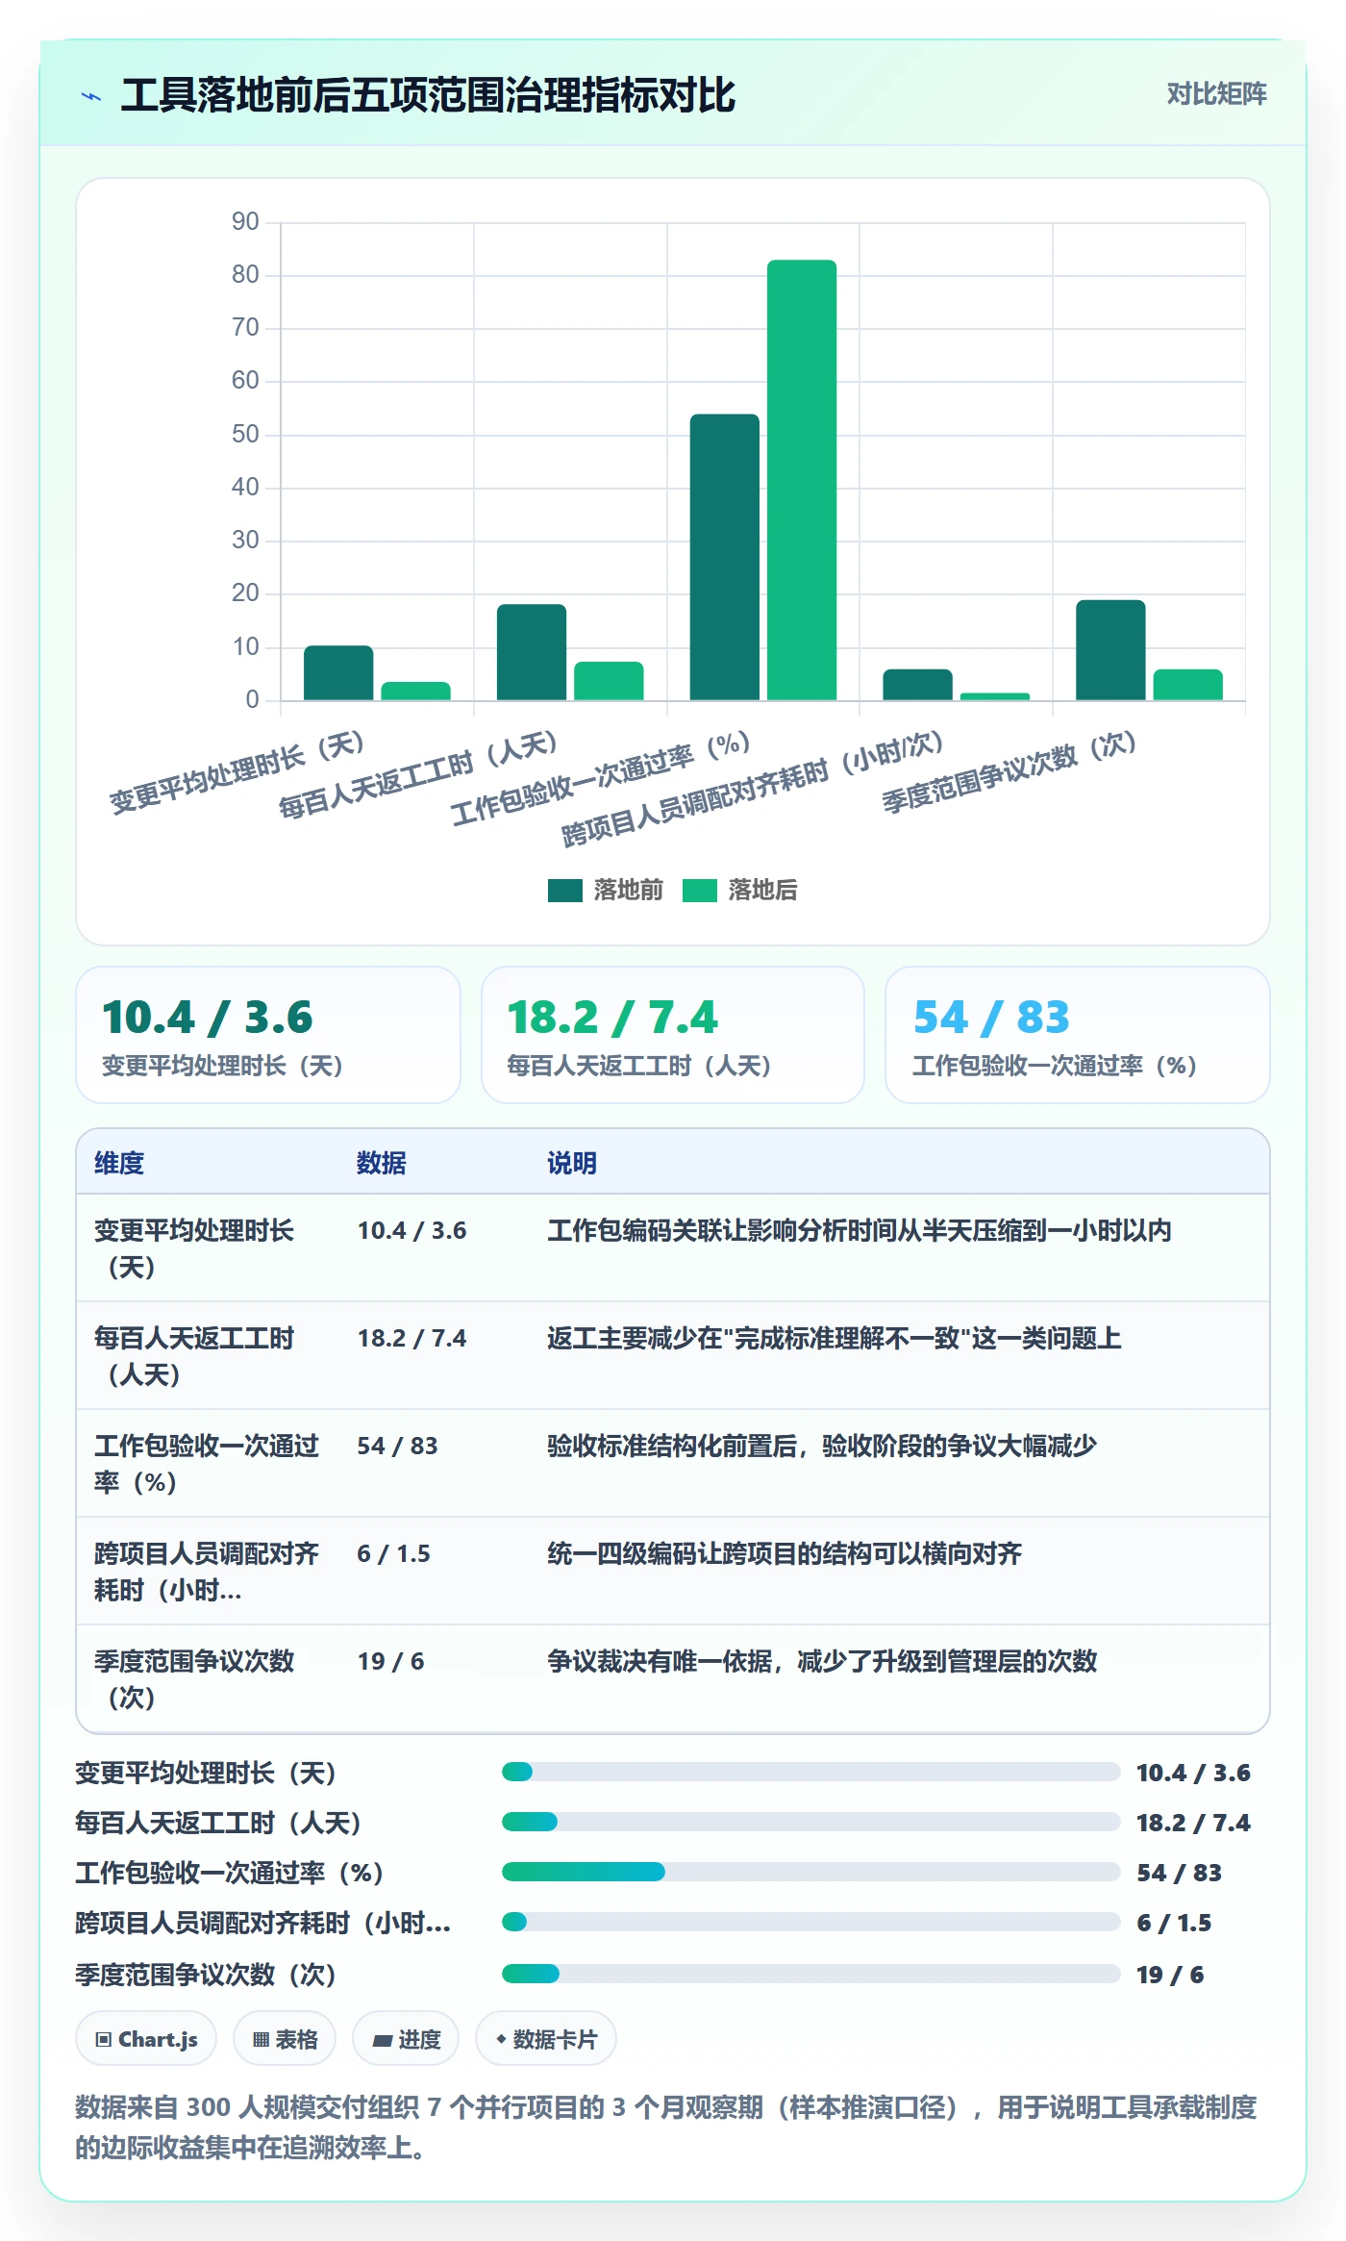The height and width of the screenshot is (2241, 1346).
Task: Click the 落地后 bar for 工作包验收一次通过率
Action: pos(802,480)
